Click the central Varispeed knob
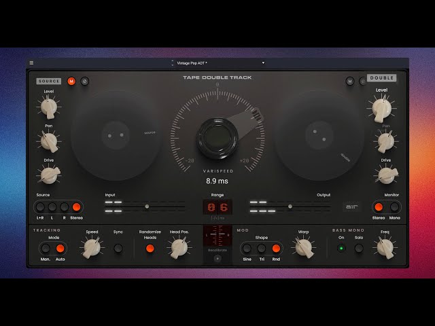 pos(217,138)
